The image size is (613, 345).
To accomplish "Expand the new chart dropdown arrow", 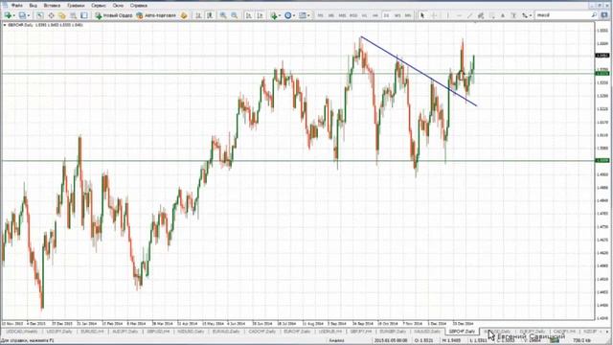I will click(14, 15).
